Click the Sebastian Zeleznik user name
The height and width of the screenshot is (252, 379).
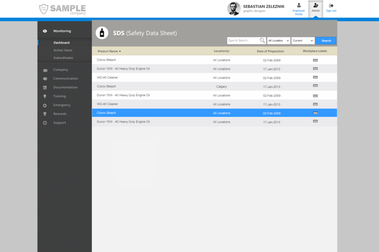pos(264,7)
